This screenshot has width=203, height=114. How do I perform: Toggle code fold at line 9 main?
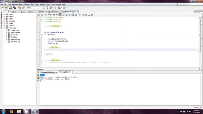42,35
